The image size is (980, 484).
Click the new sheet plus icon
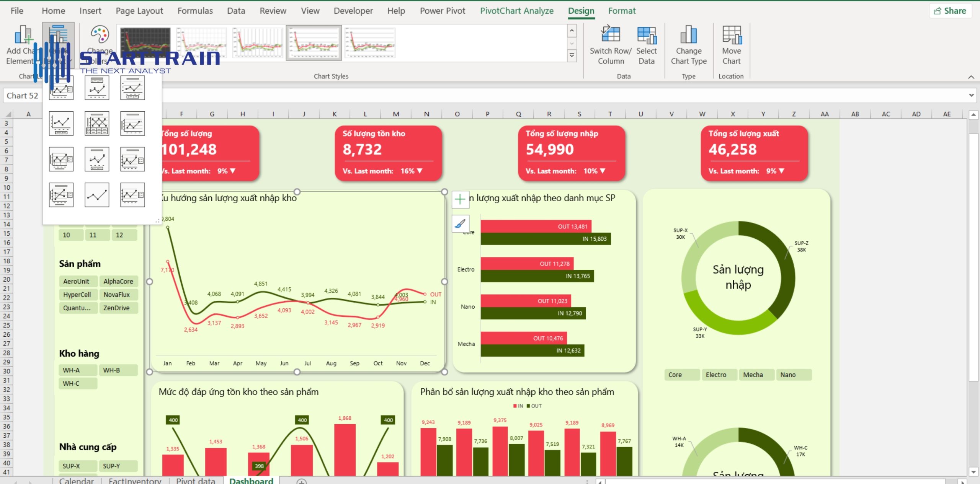point(302,481)
